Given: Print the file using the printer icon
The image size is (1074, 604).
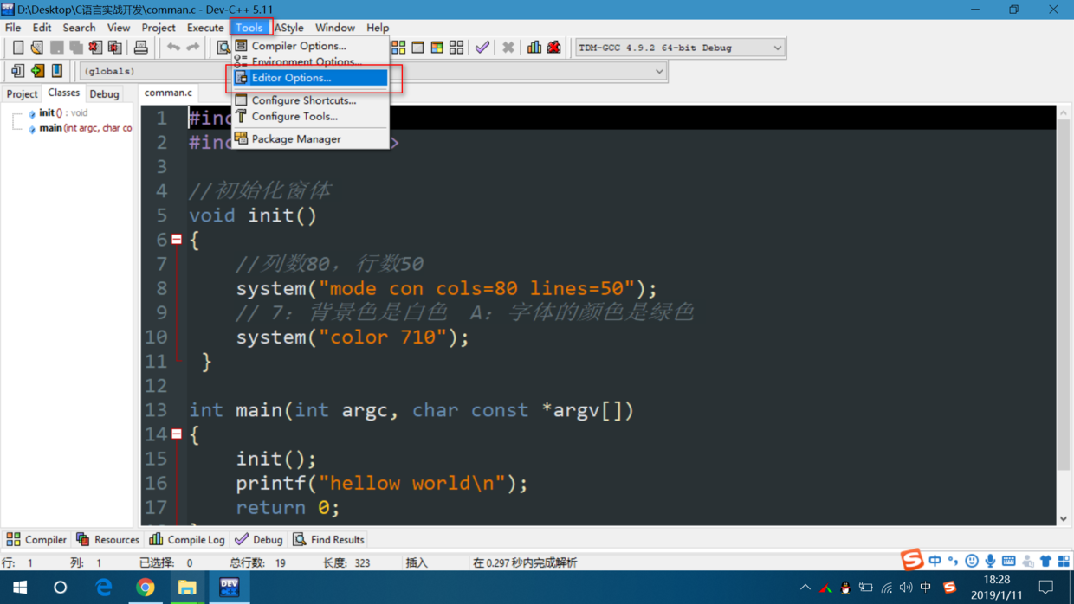Looking at the screenshot, I should point(140,48).
